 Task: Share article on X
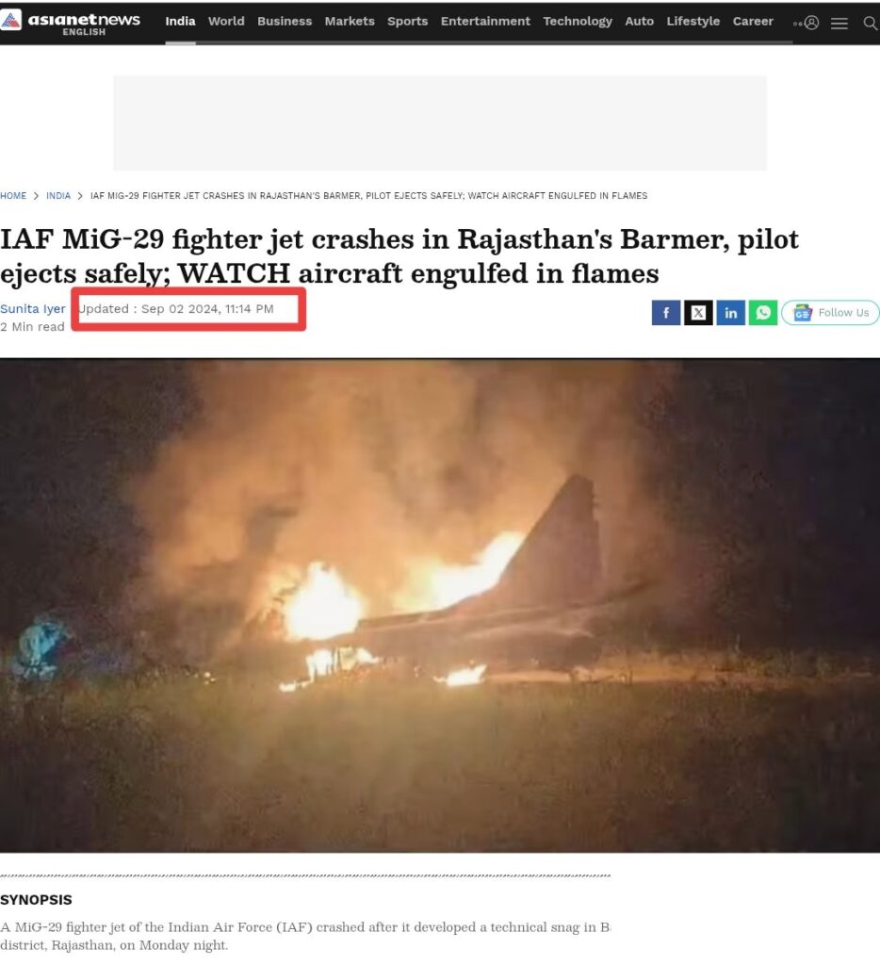pyautogui.click(x=698, y=313)
